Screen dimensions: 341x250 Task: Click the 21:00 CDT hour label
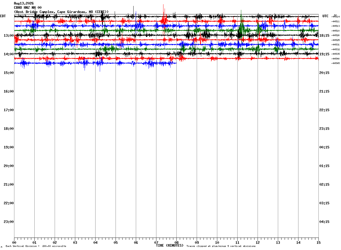(9, 185)
